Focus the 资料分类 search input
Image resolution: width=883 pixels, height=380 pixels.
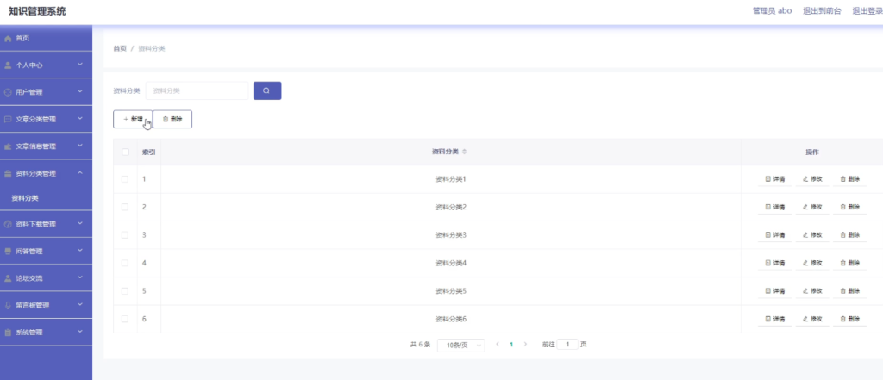click(x=197, y=90)
